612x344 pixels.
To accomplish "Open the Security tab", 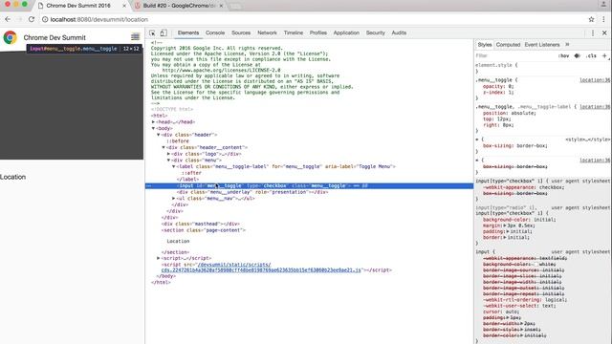I will point(376,33).
